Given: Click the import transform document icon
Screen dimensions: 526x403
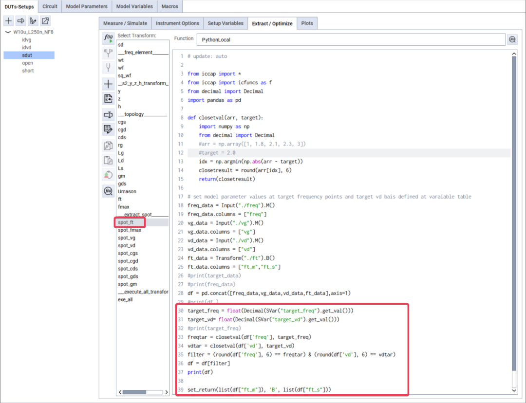Looking at the screenshot, I should [108, 99].
